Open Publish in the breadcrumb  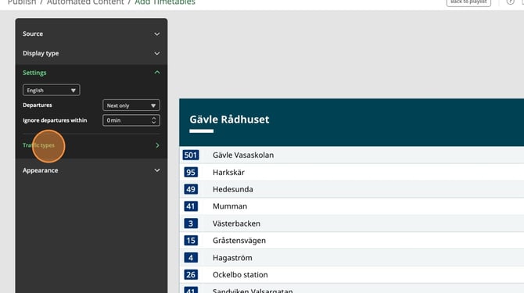pyautogui.click(x=22, y=2)
